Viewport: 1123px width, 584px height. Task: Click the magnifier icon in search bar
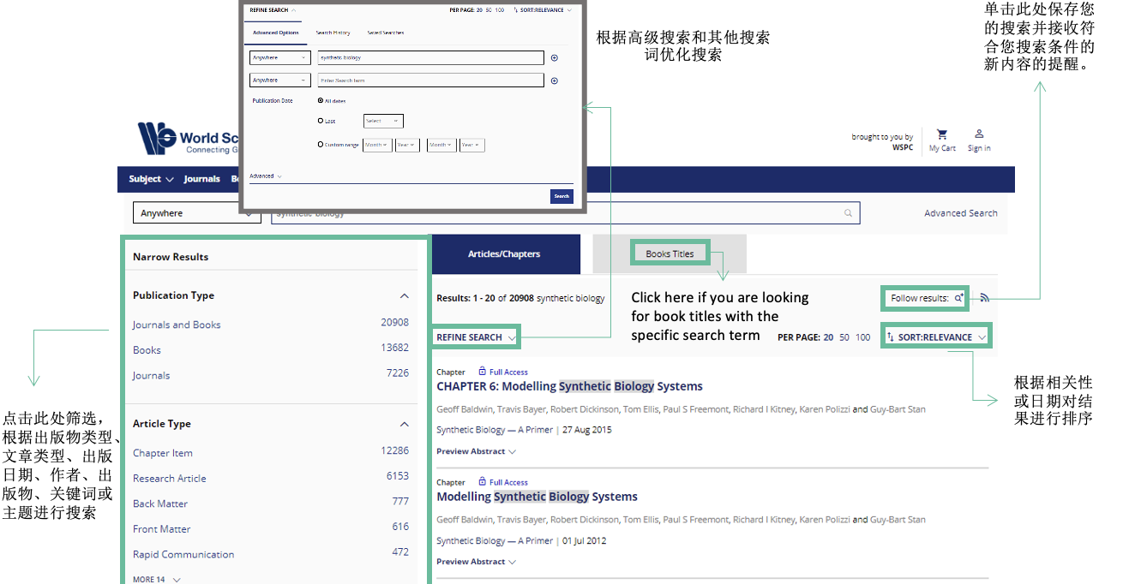848,213
